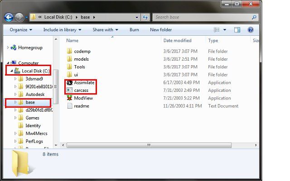290x181 pixels.
Task: Click the address bar folder icon
Action: (x=33, y=17)
